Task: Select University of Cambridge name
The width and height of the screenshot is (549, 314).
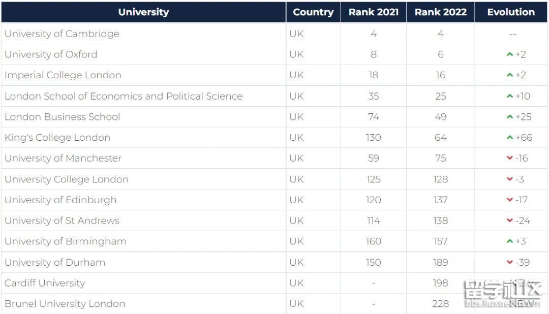Action: (62, 34)
